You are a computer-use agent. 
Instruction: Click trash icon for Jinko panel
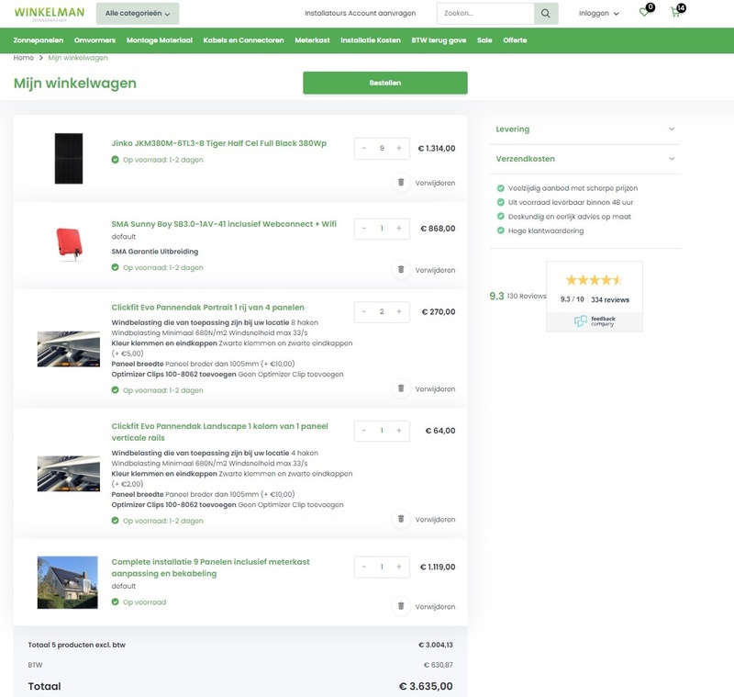pos(401,182)
